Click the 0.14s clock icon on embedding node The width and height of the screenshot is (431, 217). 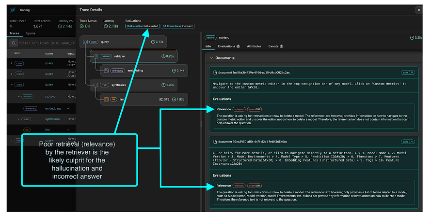tap(174, 71)
